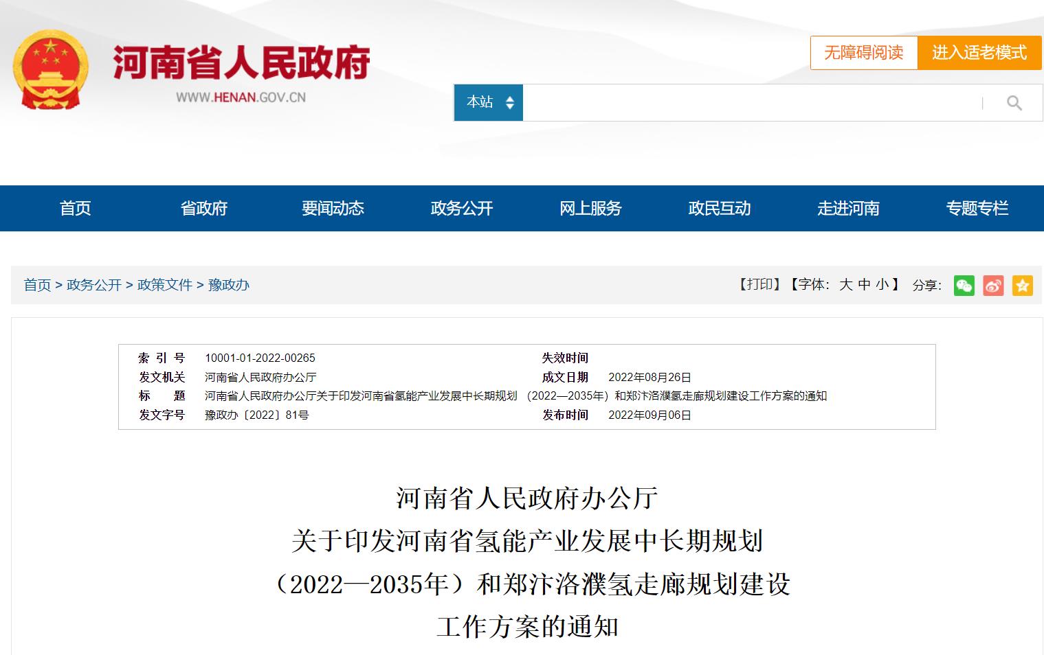Set font size to small (小)

(x=882, y=284)
